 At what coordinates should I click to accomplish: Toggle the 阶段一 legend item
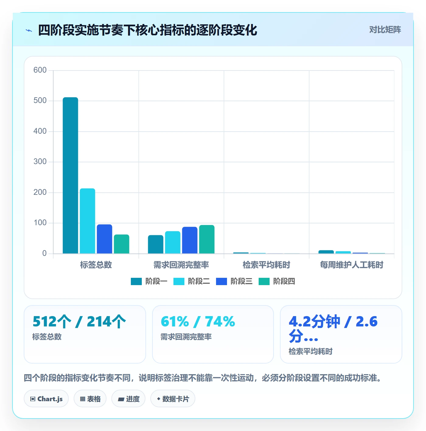(x=149, y=281)
